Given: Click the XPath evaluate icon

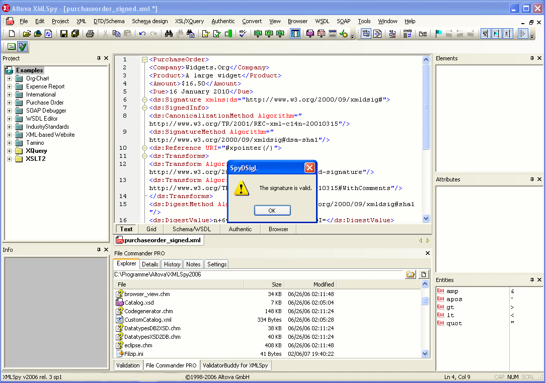Looking at the screenshot, I should 407,34.
